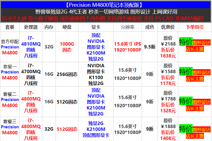Click the green 特价 badge in 套餐三 row

tap(186, 129)
